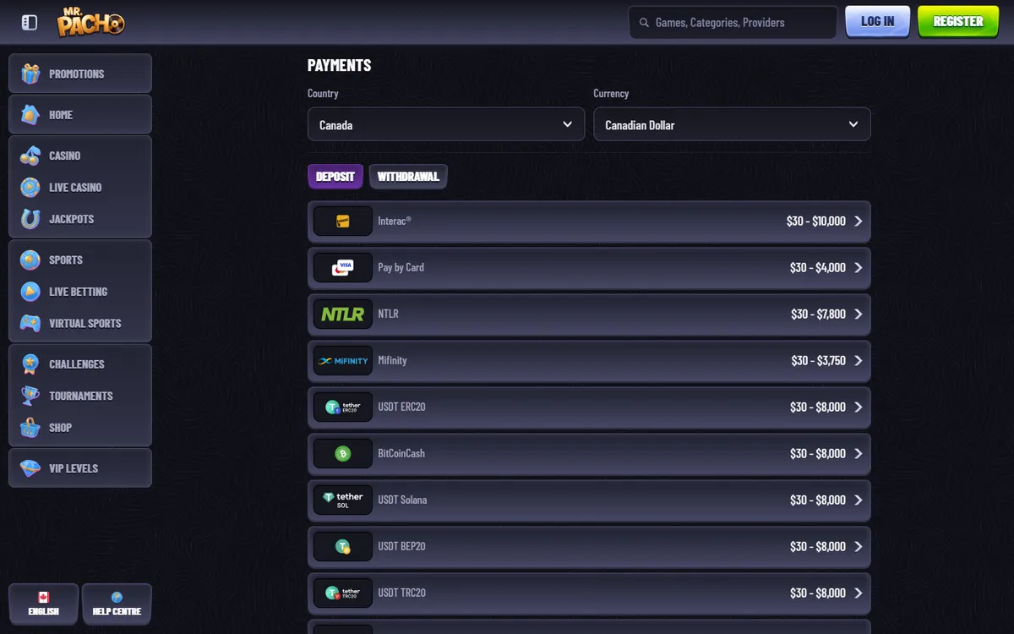Click the NTLR logo
Screen dimensions: 1014x634
point(343,314)
